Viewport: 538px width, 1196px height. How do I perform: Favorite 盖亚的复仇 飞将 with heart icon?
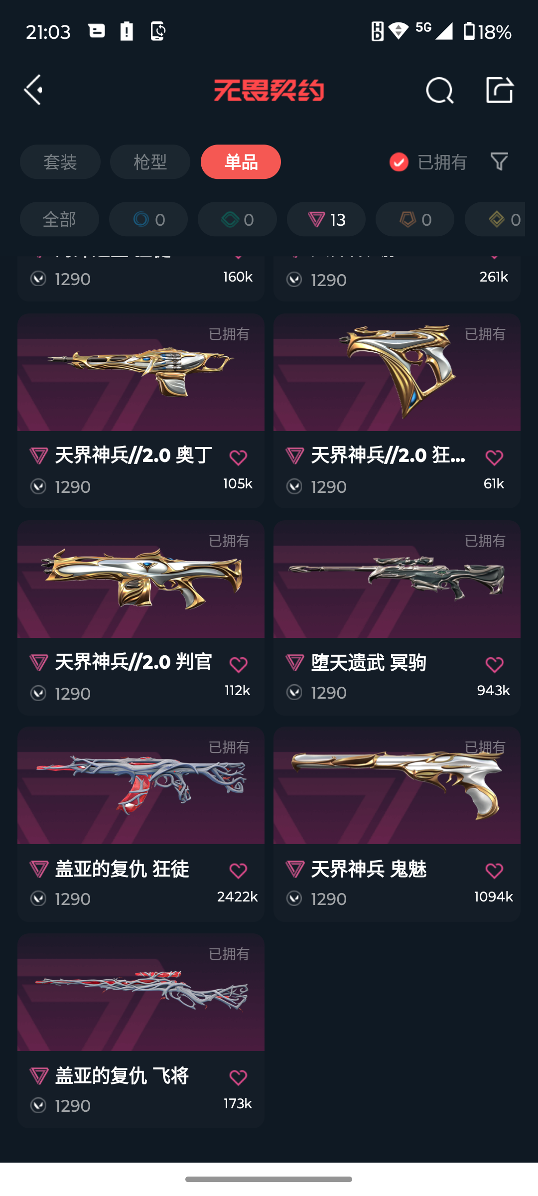238,1077
